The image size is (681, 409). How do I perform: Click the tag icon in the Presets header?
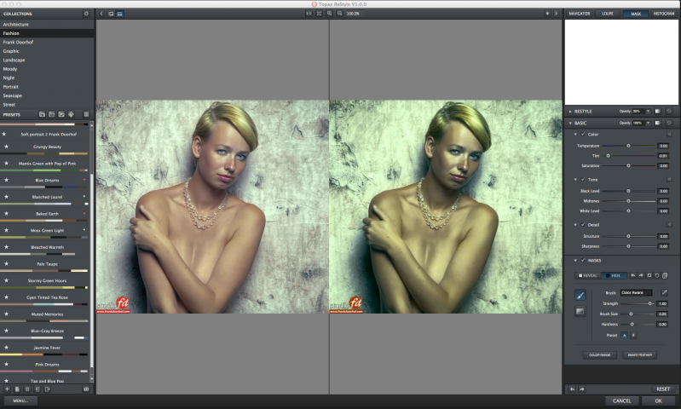click(71, 115)
